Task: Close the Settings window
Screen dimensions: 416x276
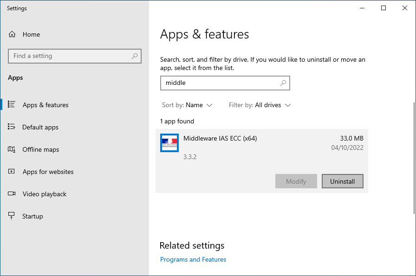Action: point(405,8)
